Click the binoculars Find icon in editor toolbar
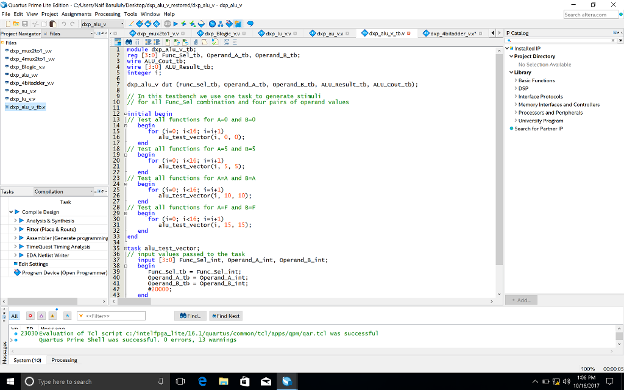Screen dimensions: 624x390 coord(129,42)
